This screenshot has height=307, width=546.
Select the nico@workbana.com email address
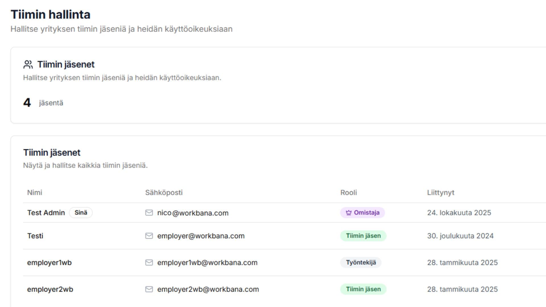pos(193,213)
